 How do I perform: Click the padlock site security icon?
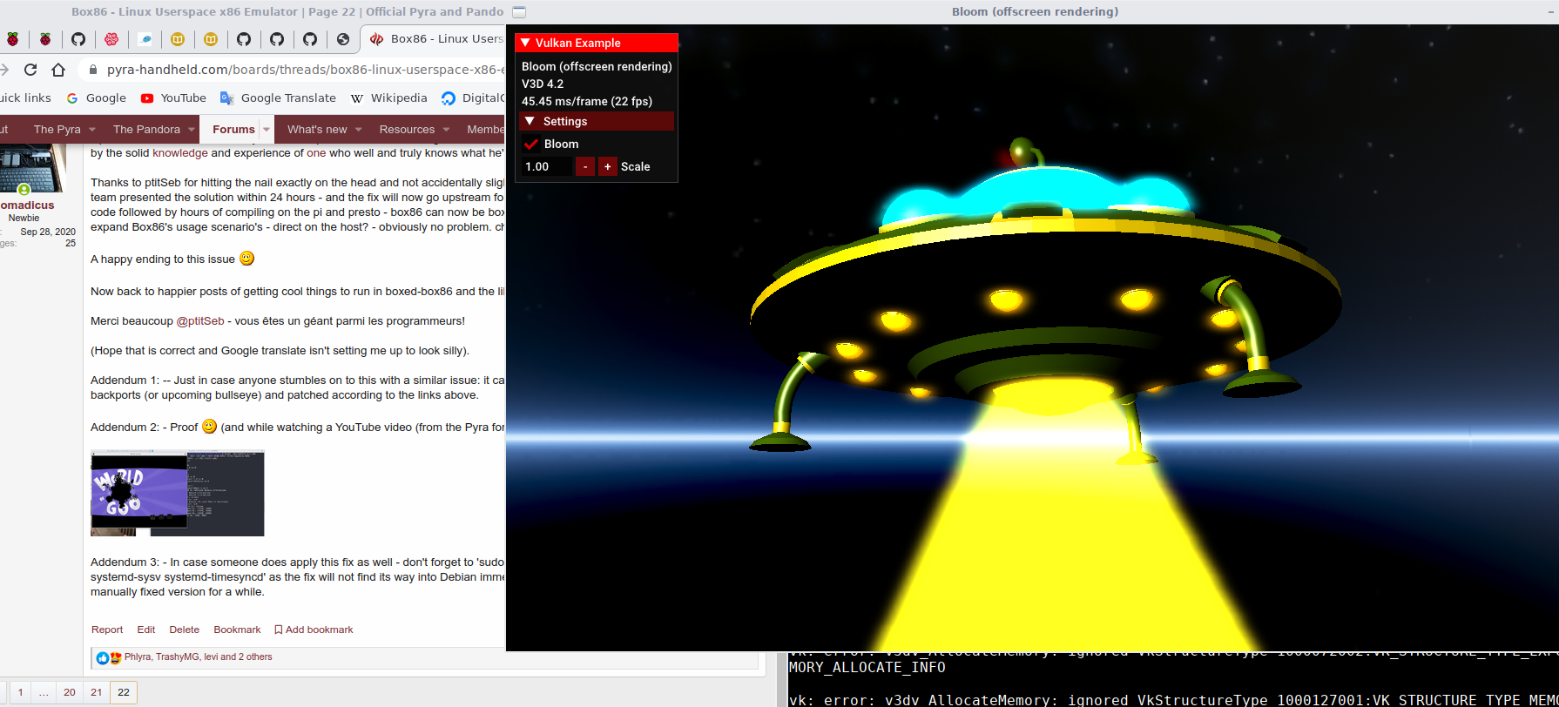tap(93, 70)
